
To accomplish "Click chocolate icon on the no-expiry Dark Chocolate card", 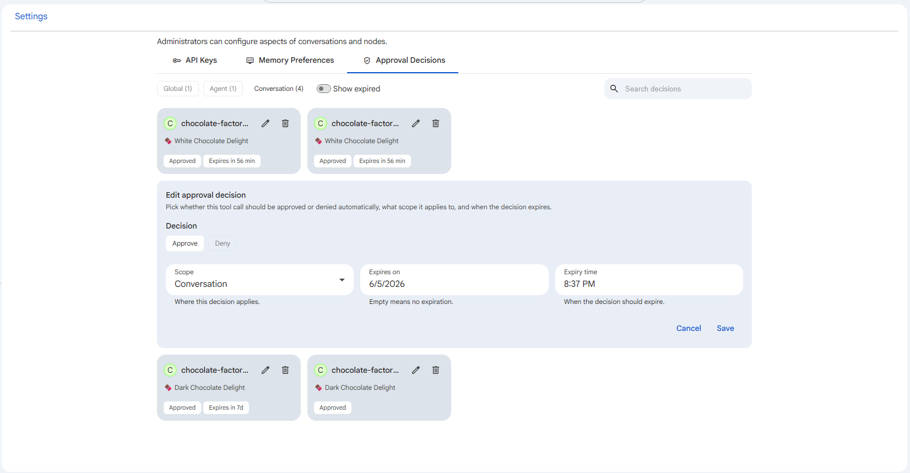I will [x=318, y=388].
